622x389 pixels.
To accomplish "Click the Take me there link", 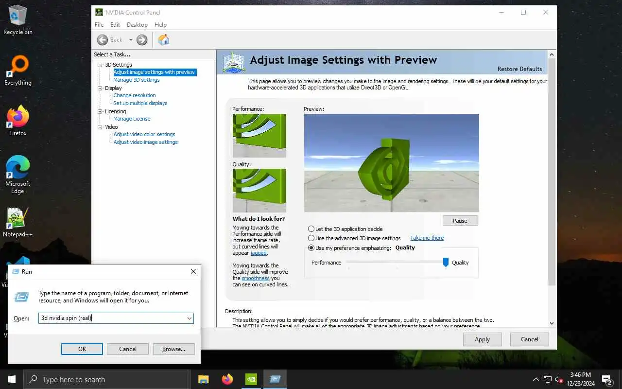I will 427,238.
